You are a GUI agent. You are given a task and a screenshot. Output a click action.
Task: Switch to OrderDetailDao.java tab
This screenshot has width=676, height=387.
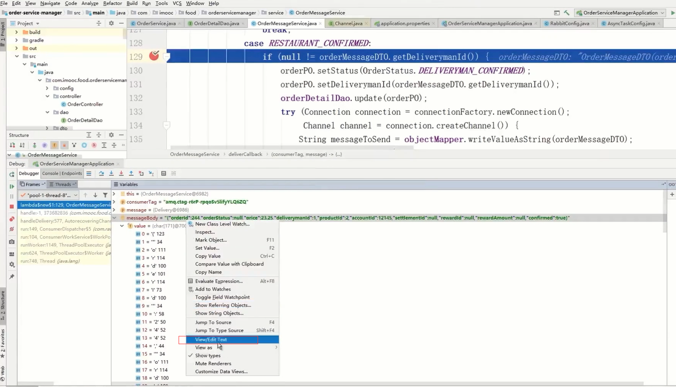216,23
